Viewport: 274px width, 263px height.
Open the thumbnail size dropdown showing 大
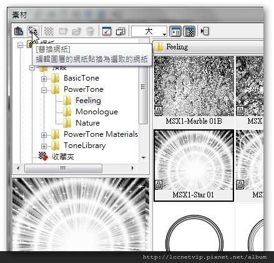[x=149, y=31]
